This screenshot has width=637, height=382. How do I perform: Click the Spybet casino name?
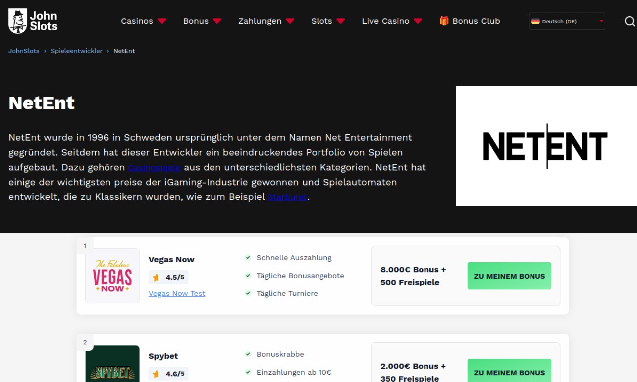point(163,356)
